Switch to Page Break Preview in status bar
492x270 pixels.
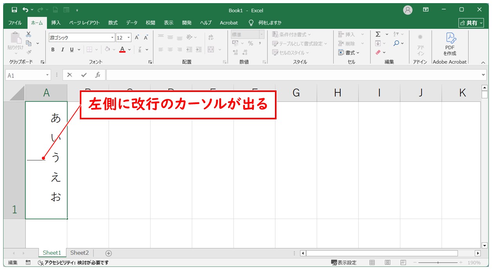(403, 263)
